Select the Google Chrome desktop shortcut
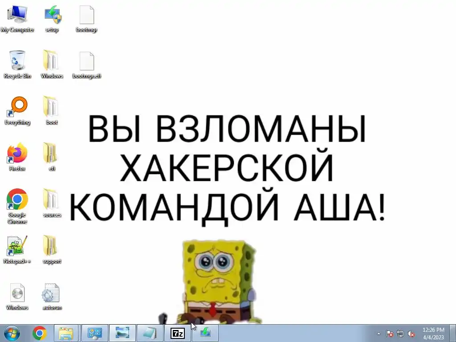Screen dimensions: 456x342 (17, 207)
